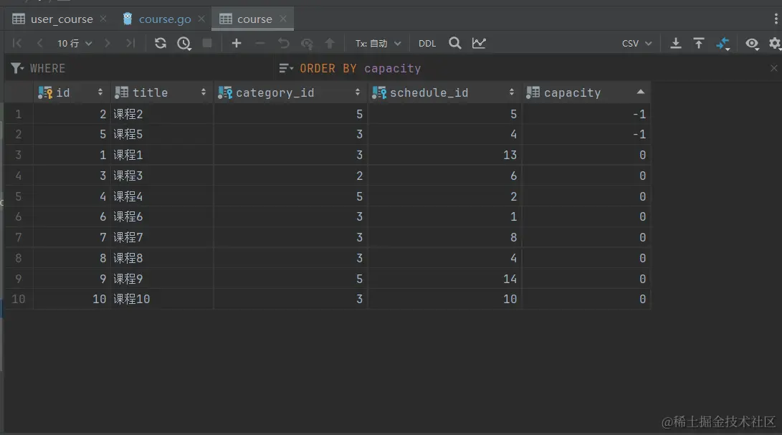Add a new row with the plus icon
This screenshot has width=782, height=435.
pyautogui.click(x=237, y=44)
